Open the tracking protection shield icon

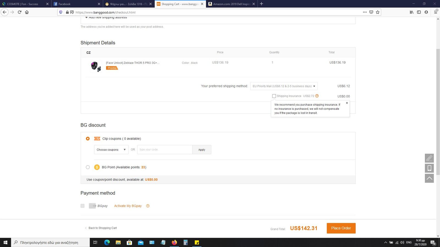tap(61, 12)
